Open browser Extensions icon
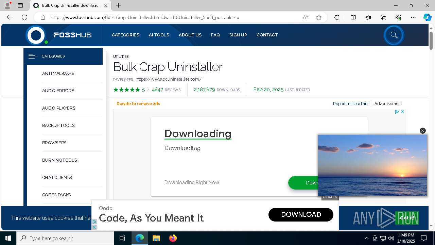The width and height of the screenshot is (435, 245). click(337, 17)
